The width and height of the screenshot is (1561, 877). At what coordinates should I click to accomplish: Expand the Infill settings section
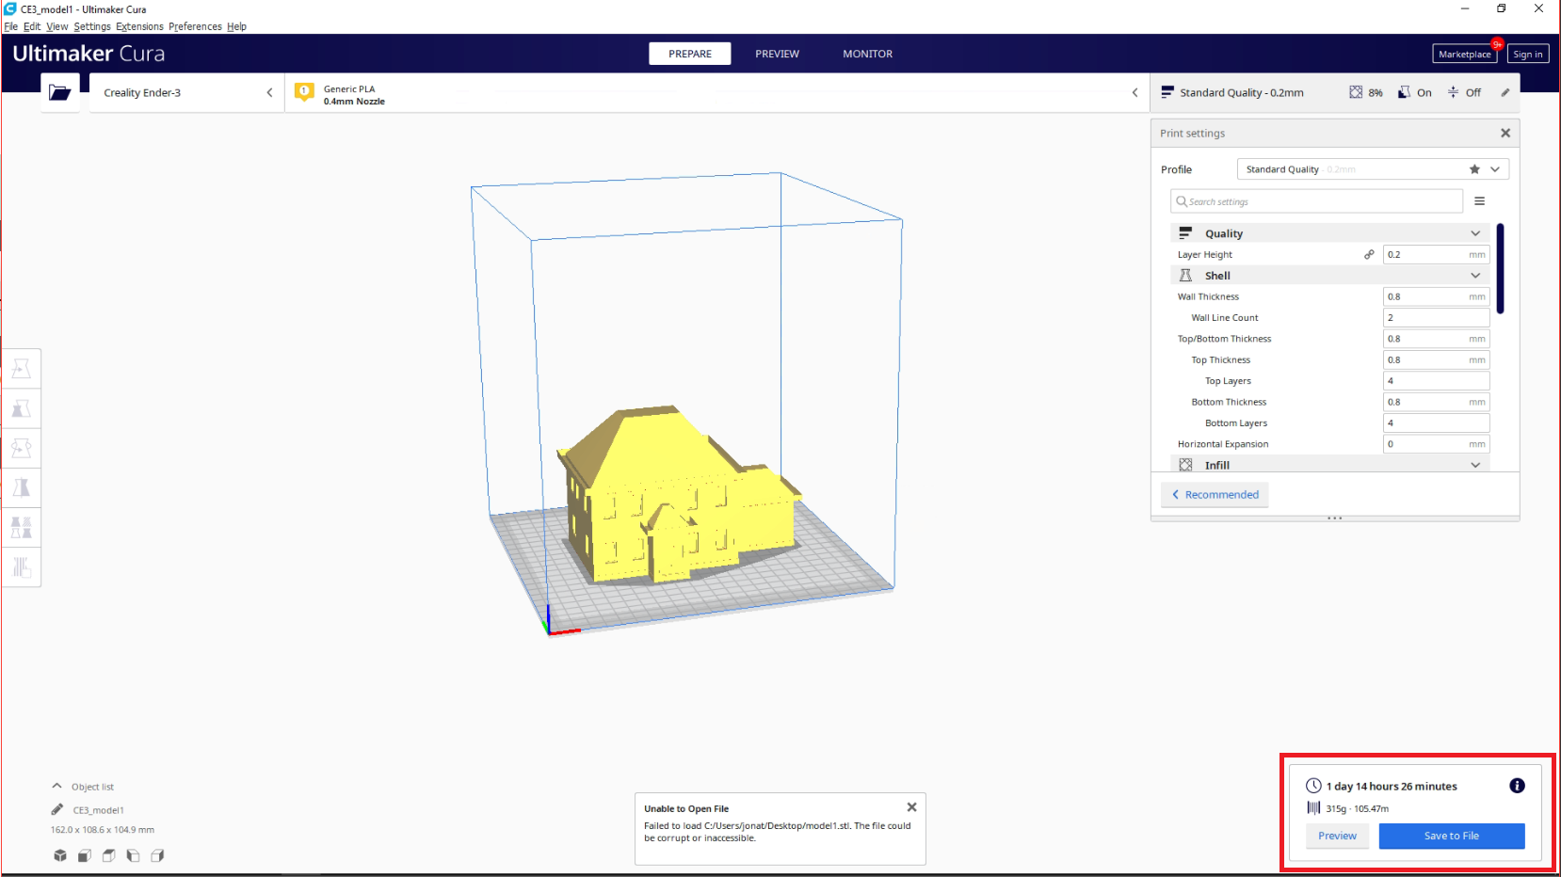pos(1475,465)
